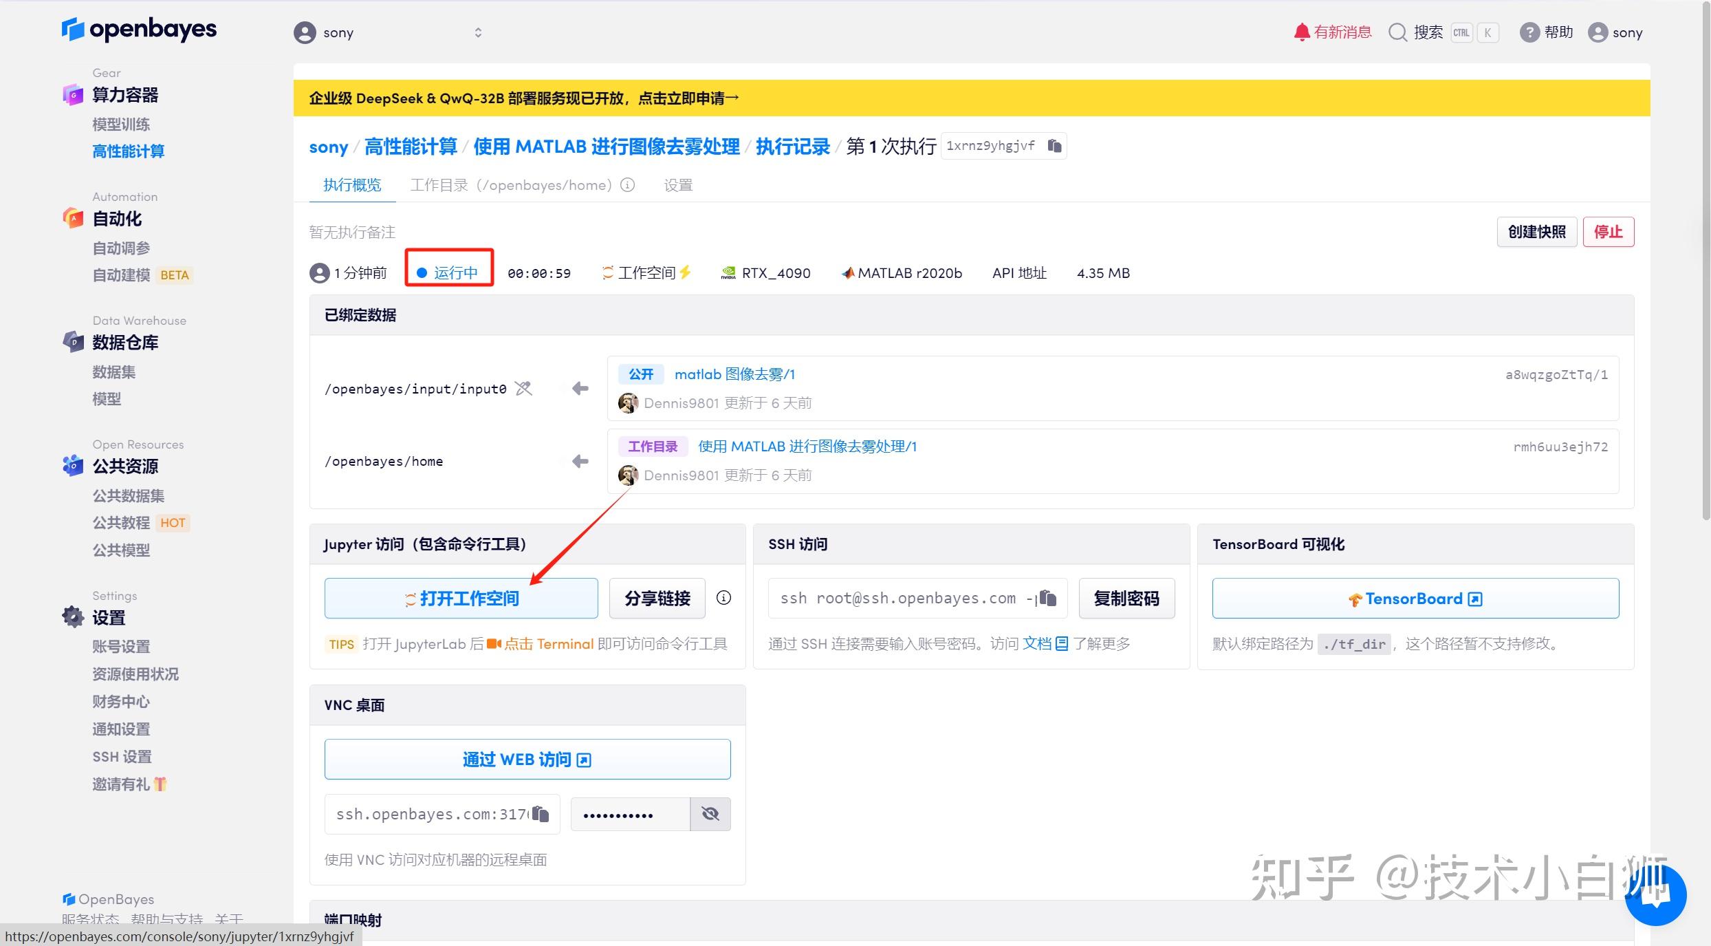Click the 高性能计算 breadcrumb link
Screen dimensions: 1711x946
[x=411, y=147]
